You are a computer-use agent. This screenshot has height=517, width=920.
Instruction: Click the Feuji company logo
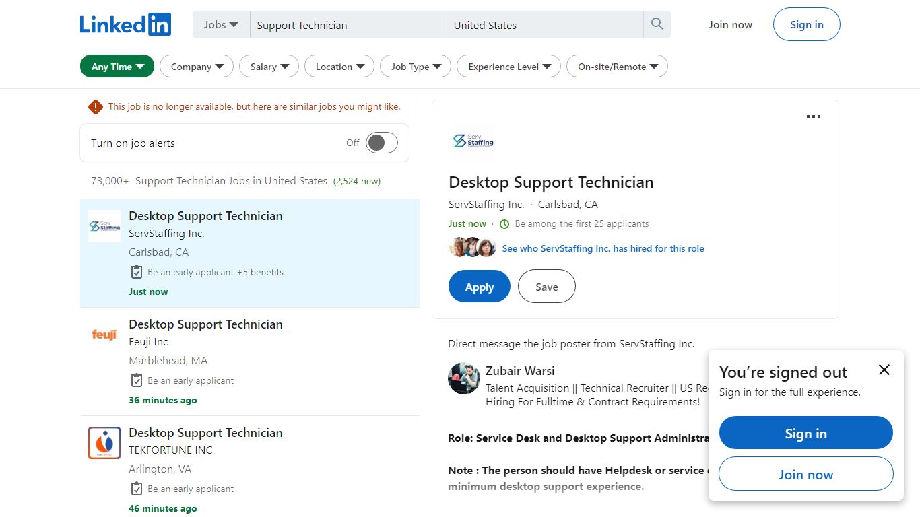coord(104,335)
